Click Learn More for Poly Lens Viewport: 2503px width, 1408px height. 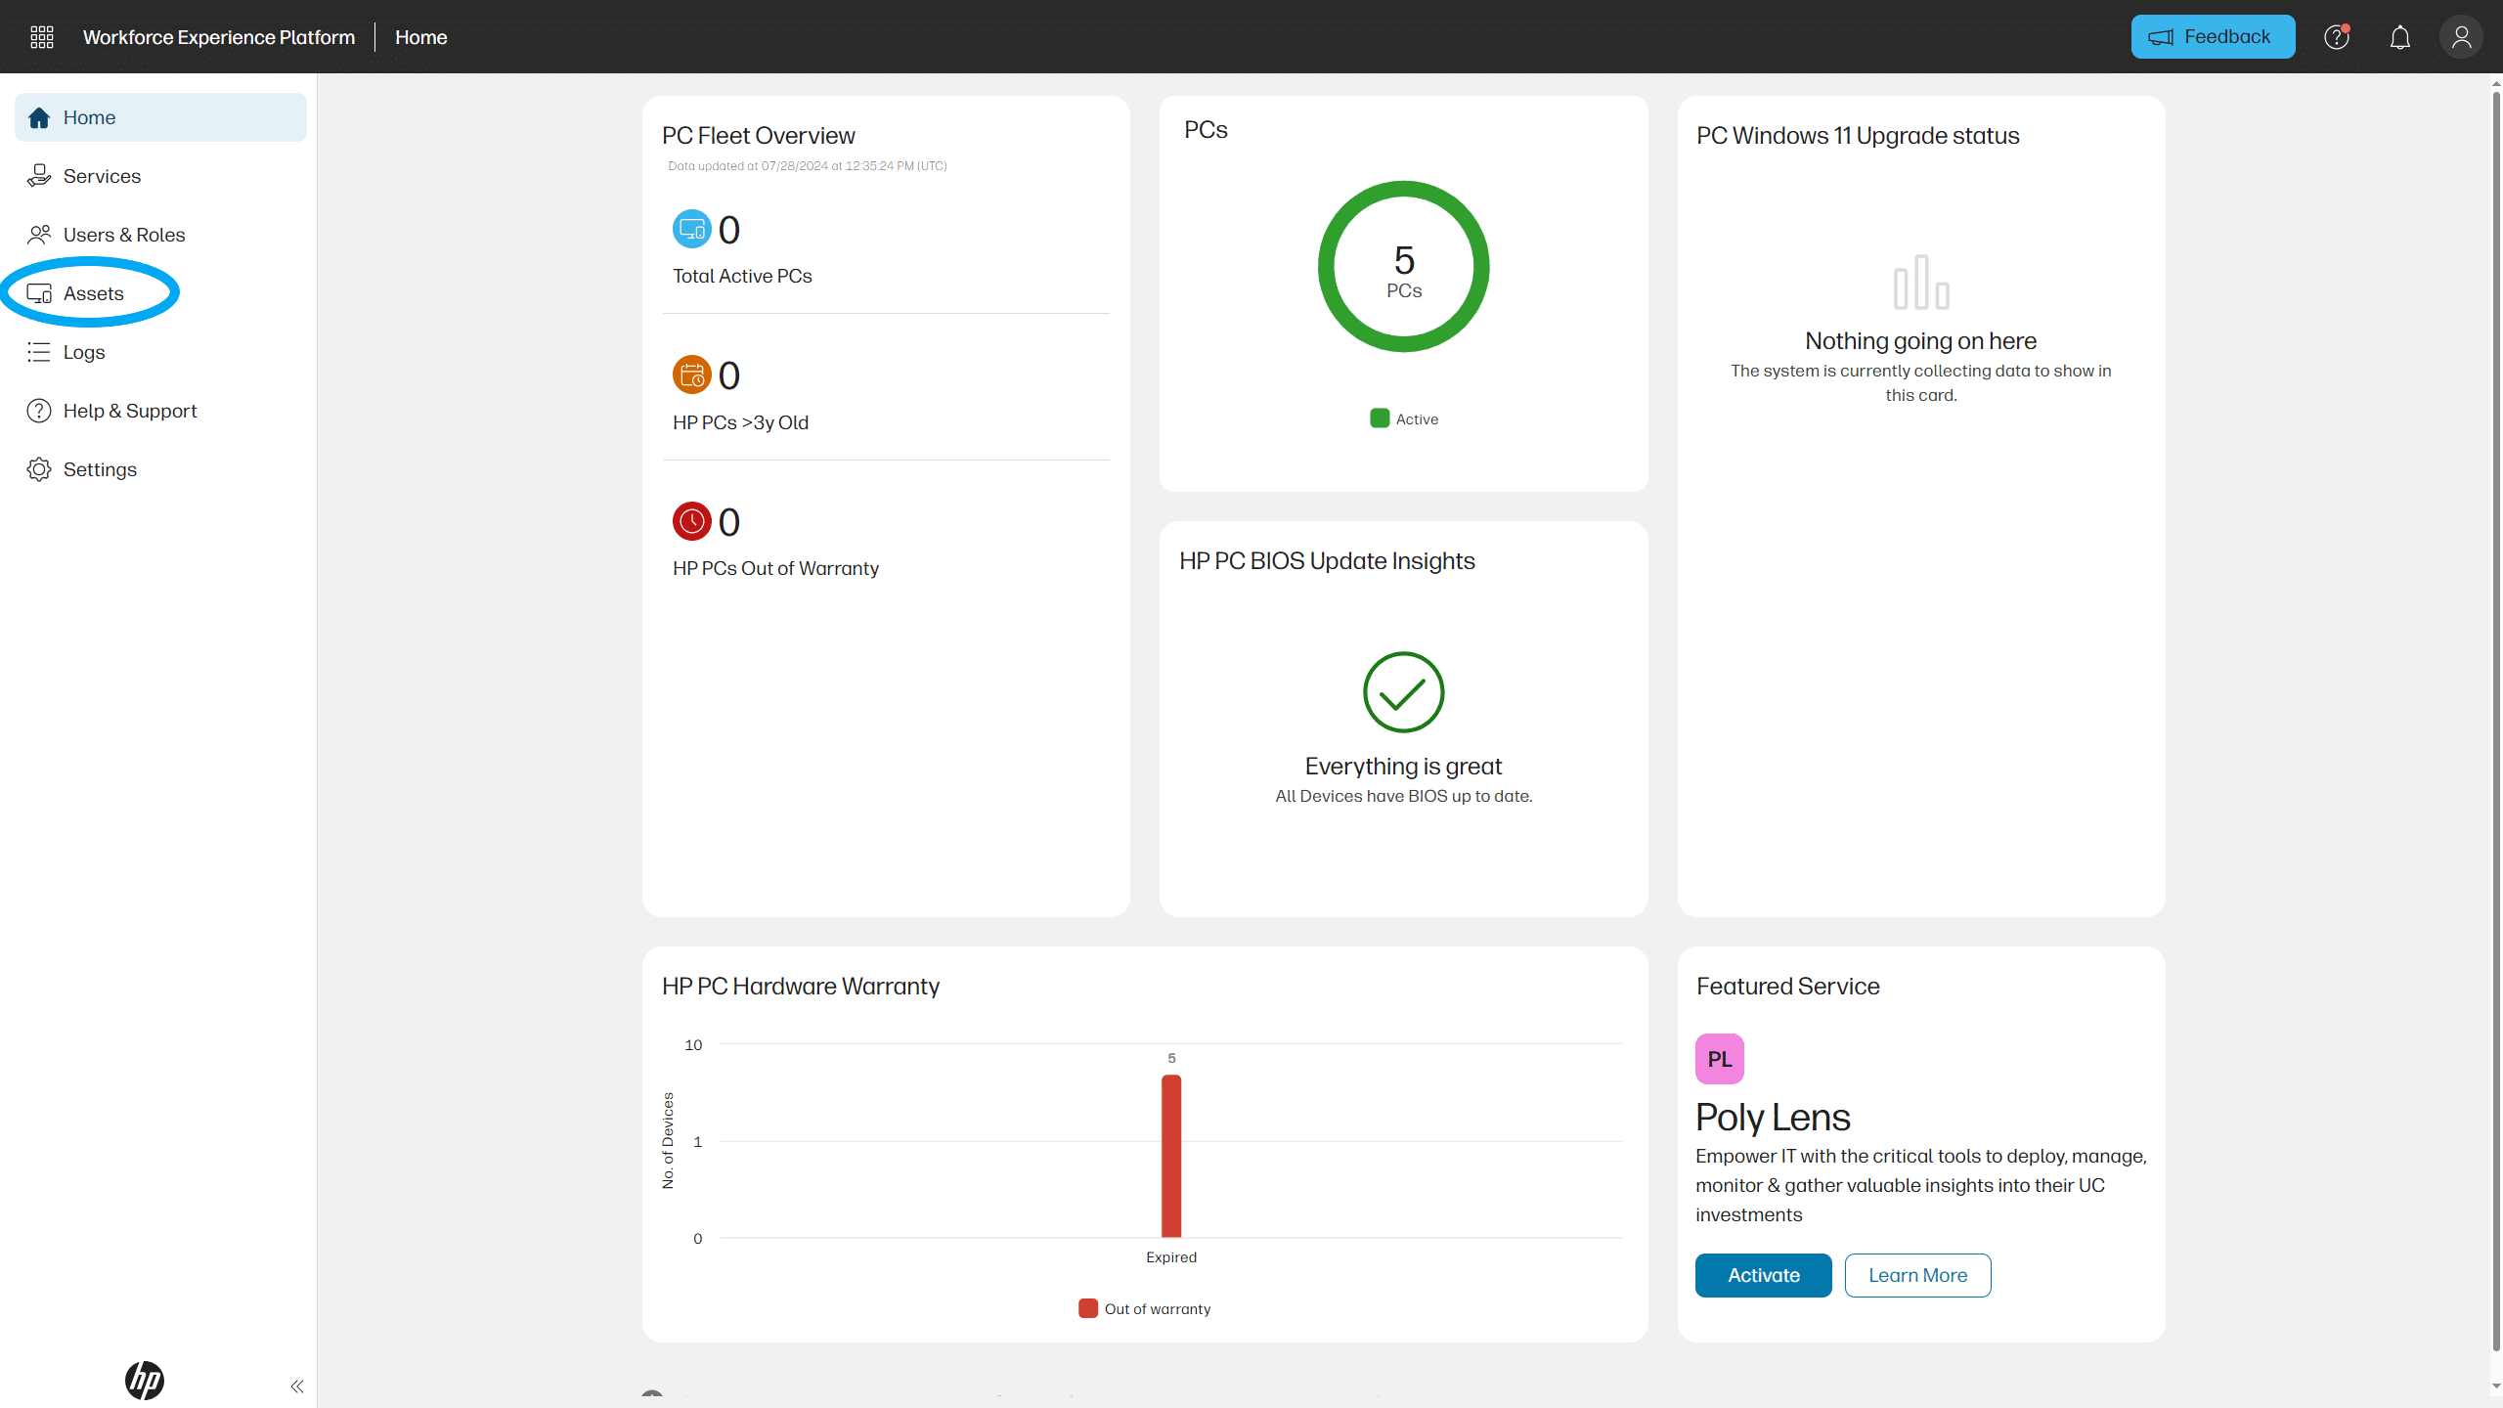pos(1917,1275)
